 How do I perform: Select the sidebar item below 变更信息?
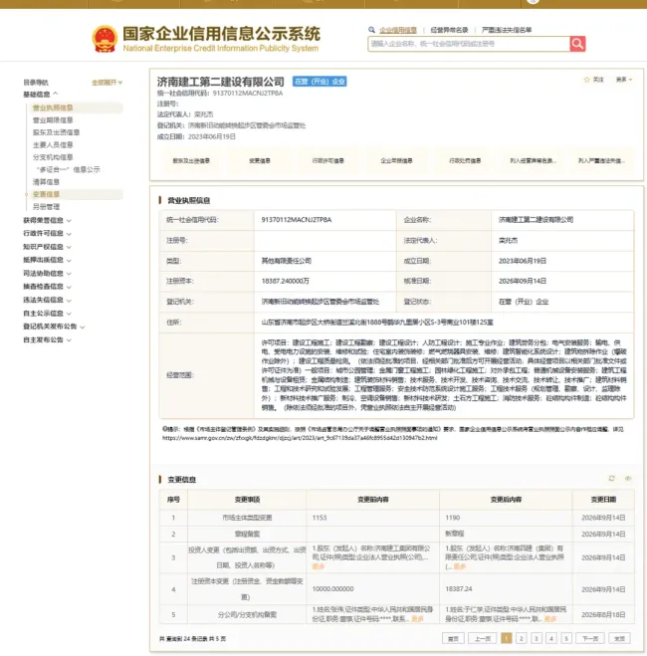pos(46,207)
